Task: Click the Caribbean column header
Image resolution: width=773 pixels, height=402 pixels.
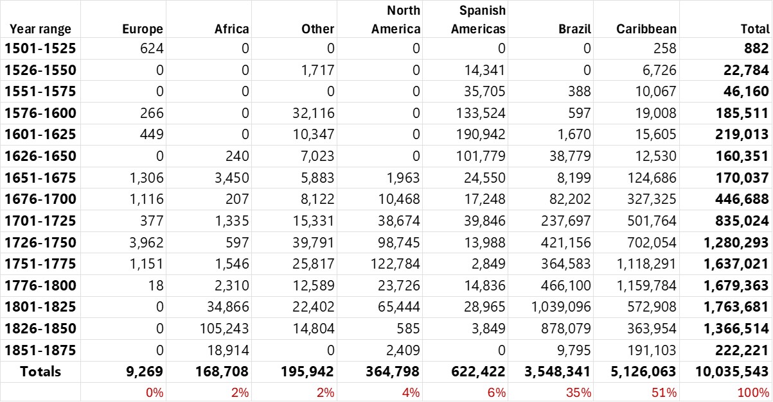Action: coord(646,29)
